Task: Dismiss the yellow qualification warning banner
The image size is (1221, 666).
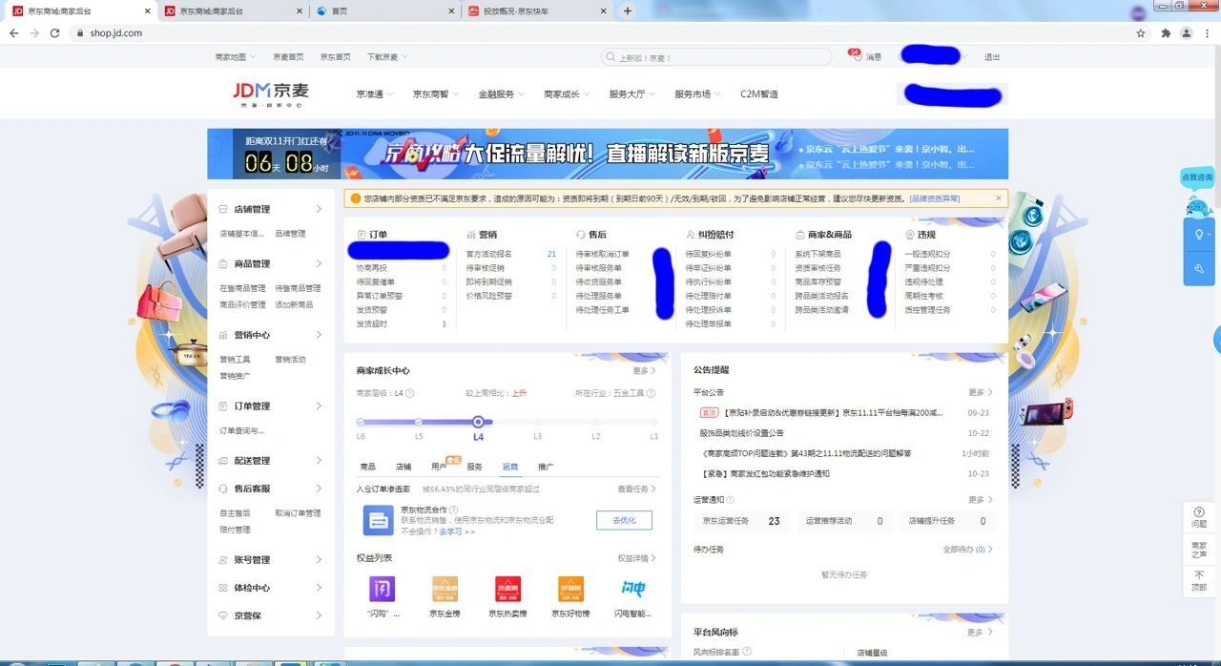Action: coord(999,198)
